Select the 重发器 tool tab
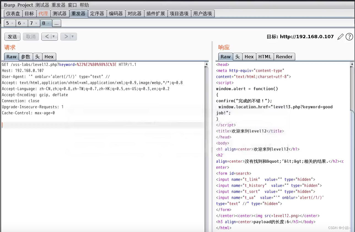 click(x=79, y=13)
